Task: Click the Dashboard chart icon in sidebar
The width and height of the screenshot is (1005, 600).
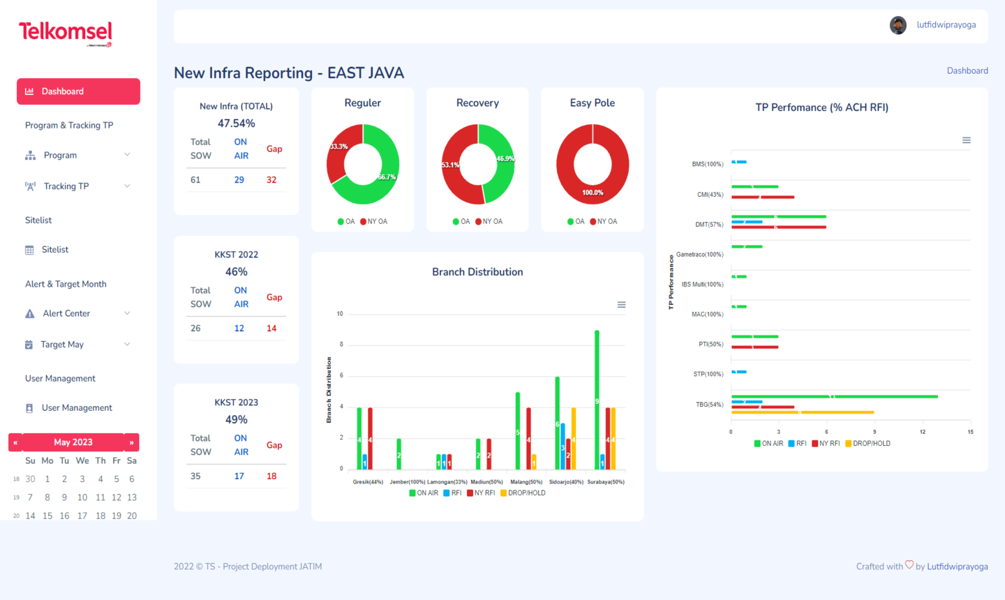Action: (29, 91)
